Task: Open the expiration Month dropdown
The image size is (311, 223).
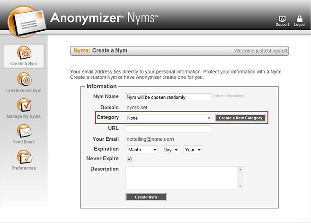Action: [x=142, y=149]
